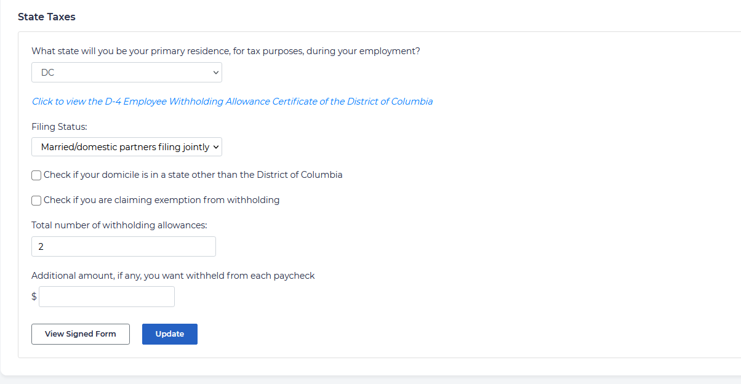Click the 'Check if you are claiming exemption' label text

point(161,200)
